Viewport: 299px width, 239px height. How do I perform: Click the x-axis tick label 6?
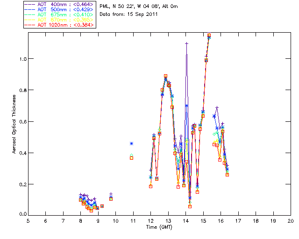46,221
